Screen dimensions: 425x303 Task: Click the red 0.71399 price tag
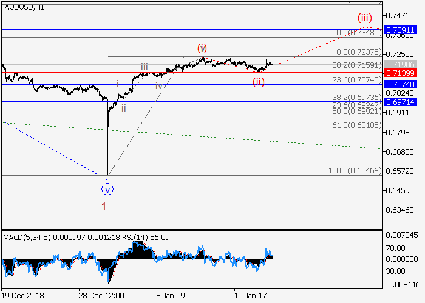pyautogui.click(x=402, y=73)
